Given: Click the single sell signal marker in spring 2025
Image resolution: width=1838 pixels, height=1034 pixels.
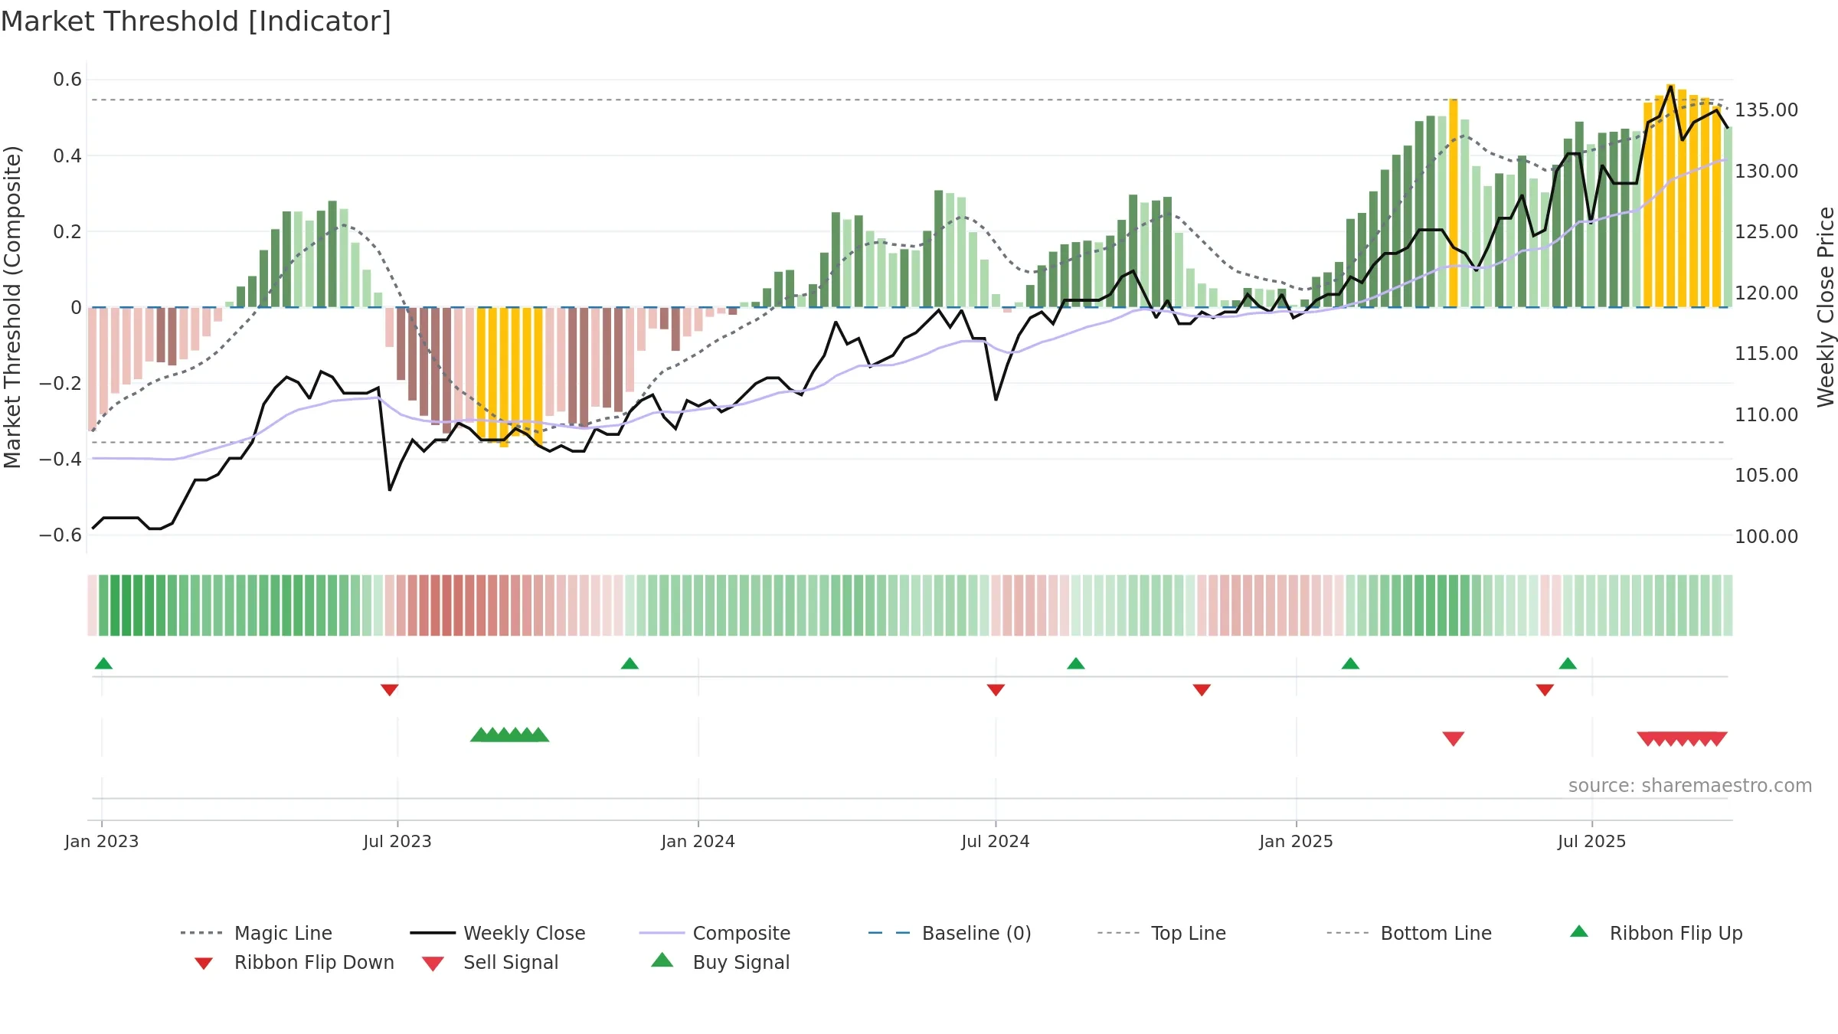Looking at the screenshot, I should (x=1454, y=738).
